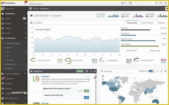Collapse the SmartChat widget with minus icon
169x105 pixels.
click(x=91, y=71)
